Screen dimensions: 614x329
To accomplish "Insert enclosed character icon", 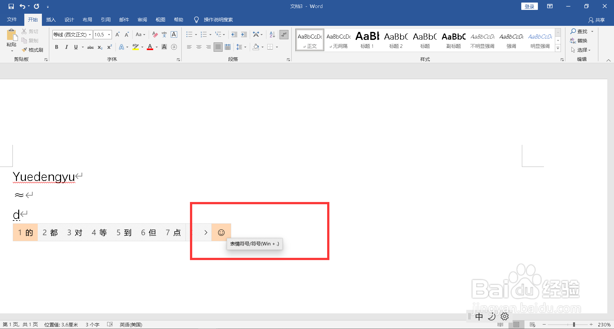I will [x=174, y=47].
